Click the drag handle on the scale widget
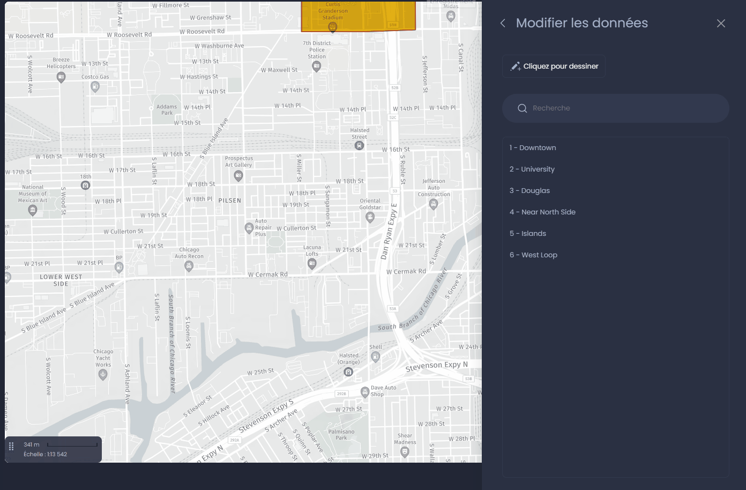 [x=11, y=447]
